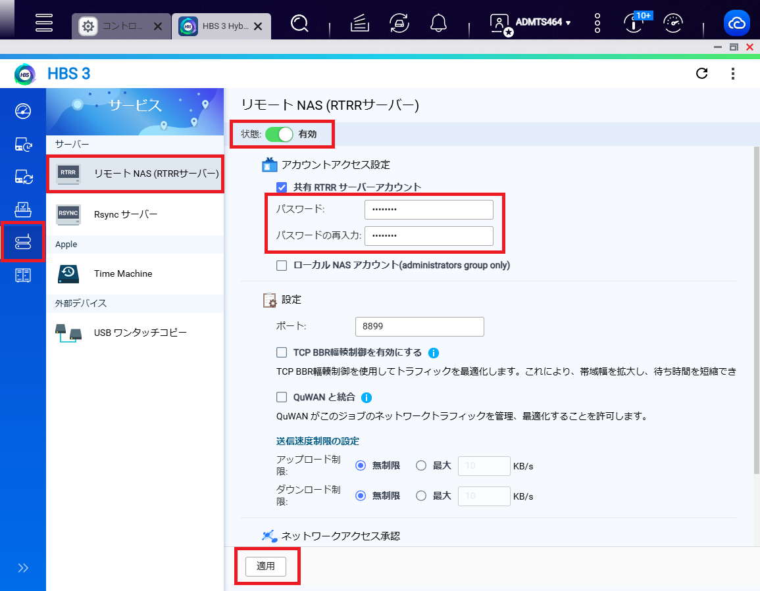Screen dimensions: 760x591
Task: Minimize the HBS 3 window
Action: click(x=718, y=47)
